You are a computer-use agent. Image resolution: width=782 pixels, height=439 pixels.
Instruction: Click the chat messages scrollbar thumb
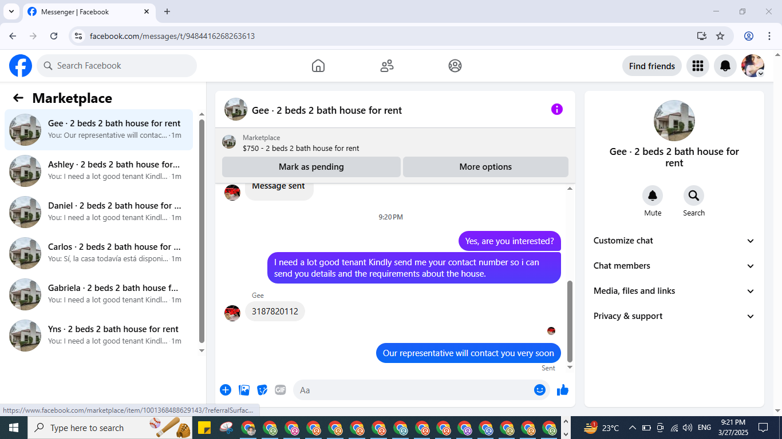tap(570, 321)
